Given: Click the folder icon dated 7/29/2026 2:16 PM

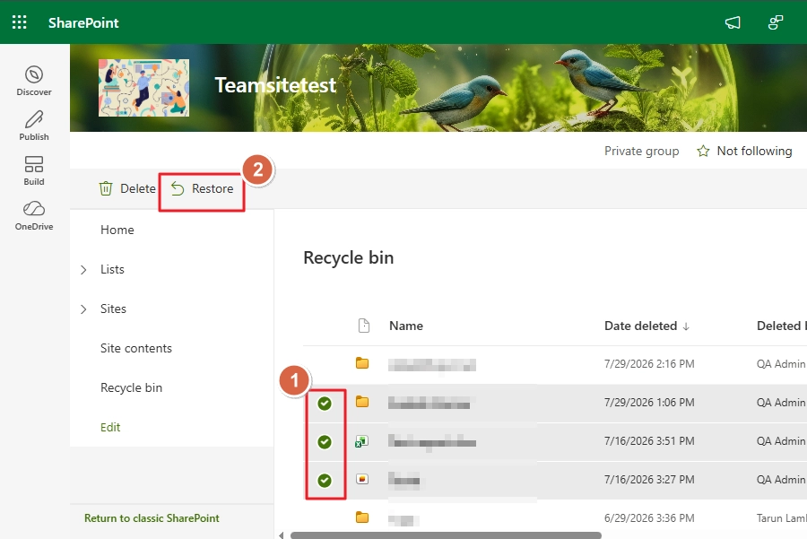Looking at the screenshot, I should (x=362, y=363).
